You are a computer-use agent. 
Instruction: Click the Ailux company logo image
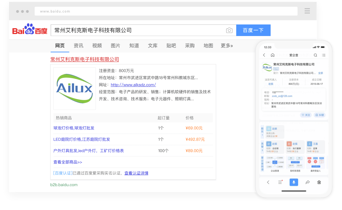(75, 89)
